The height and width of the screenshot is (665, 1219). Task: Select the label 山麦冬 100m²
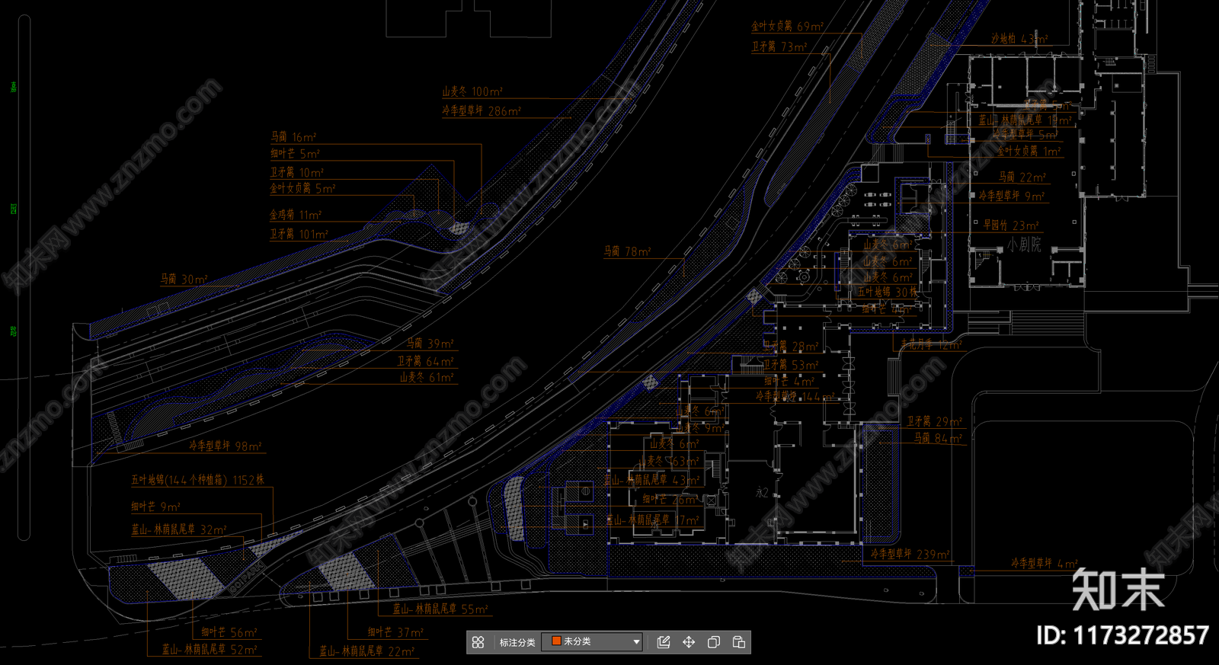tap(472, 91)
